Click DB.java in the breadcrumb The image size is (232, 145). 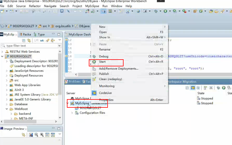84,26
